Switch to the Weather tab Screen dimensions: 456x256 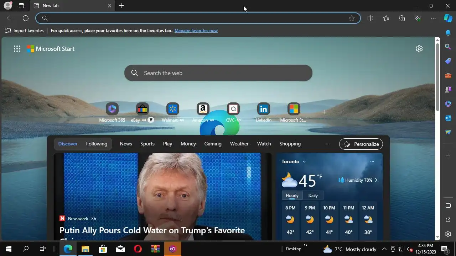pos(239,144)
